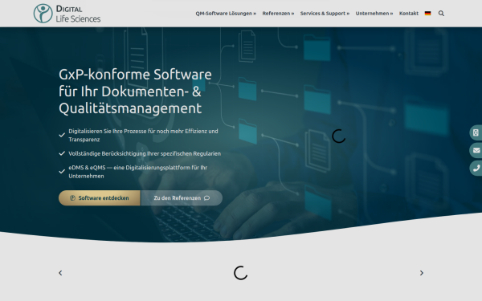Expand Services & Support menu
This screenshot has width=482, height=301.
click(325, 14)
